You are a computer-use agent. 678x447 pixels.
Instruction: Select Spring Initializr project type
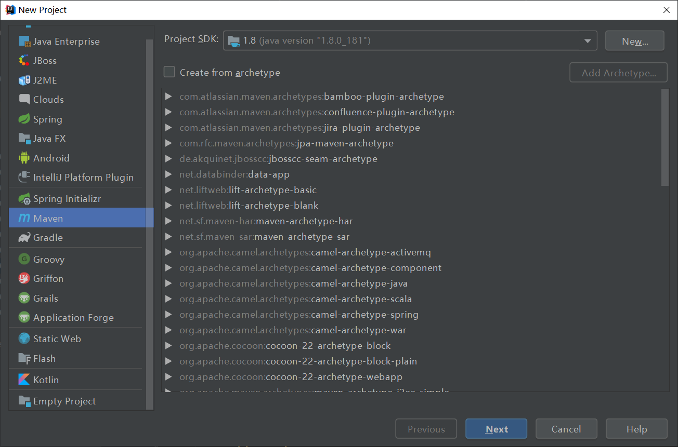click(67, 199)
